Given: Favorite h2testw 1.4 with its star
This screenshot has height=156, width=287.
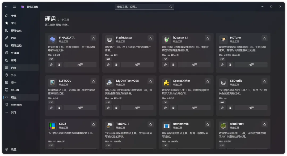Looking at the screenshot, I should [208, 38].
